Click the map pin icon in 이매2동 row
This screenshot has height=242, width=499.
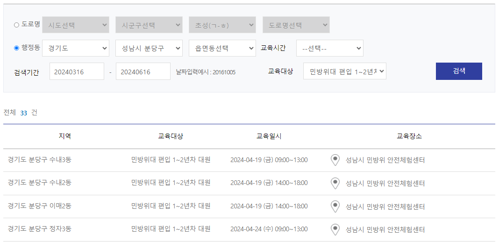point(335,206)
